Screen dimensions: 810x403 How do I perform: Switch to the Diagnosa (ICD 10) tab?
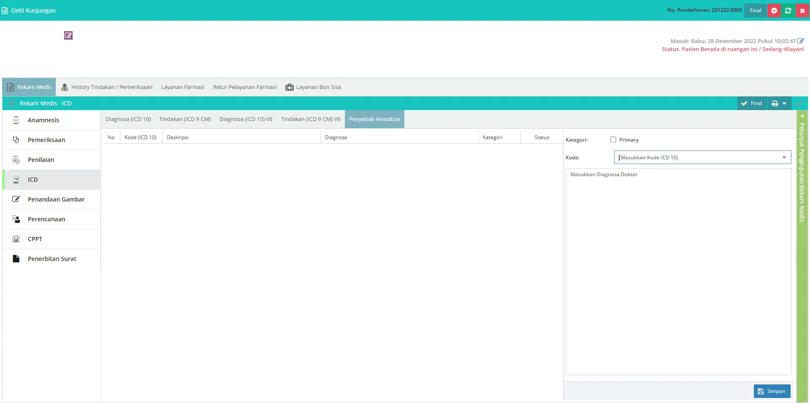[128, 119]
